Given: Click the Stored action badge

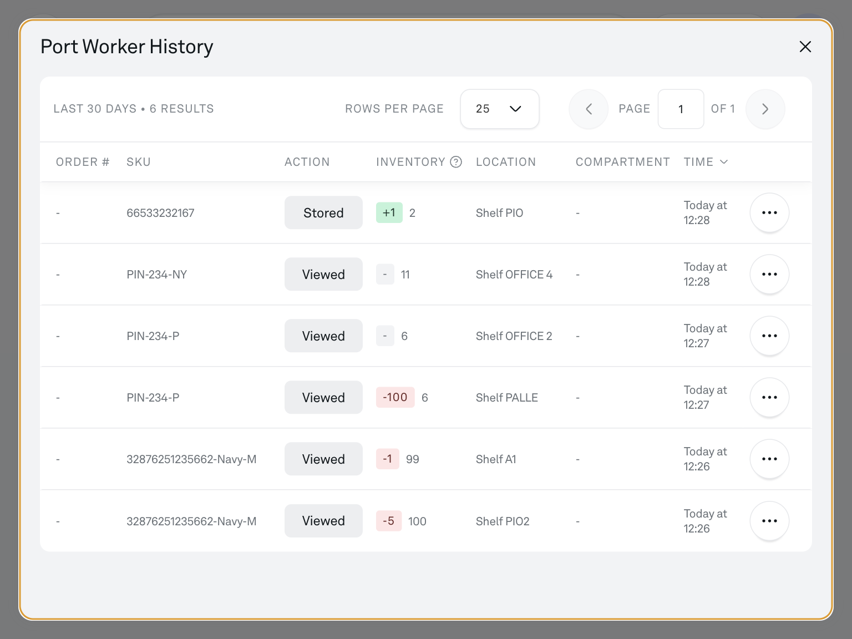Looking at the screenshot, I should point(323,212).
